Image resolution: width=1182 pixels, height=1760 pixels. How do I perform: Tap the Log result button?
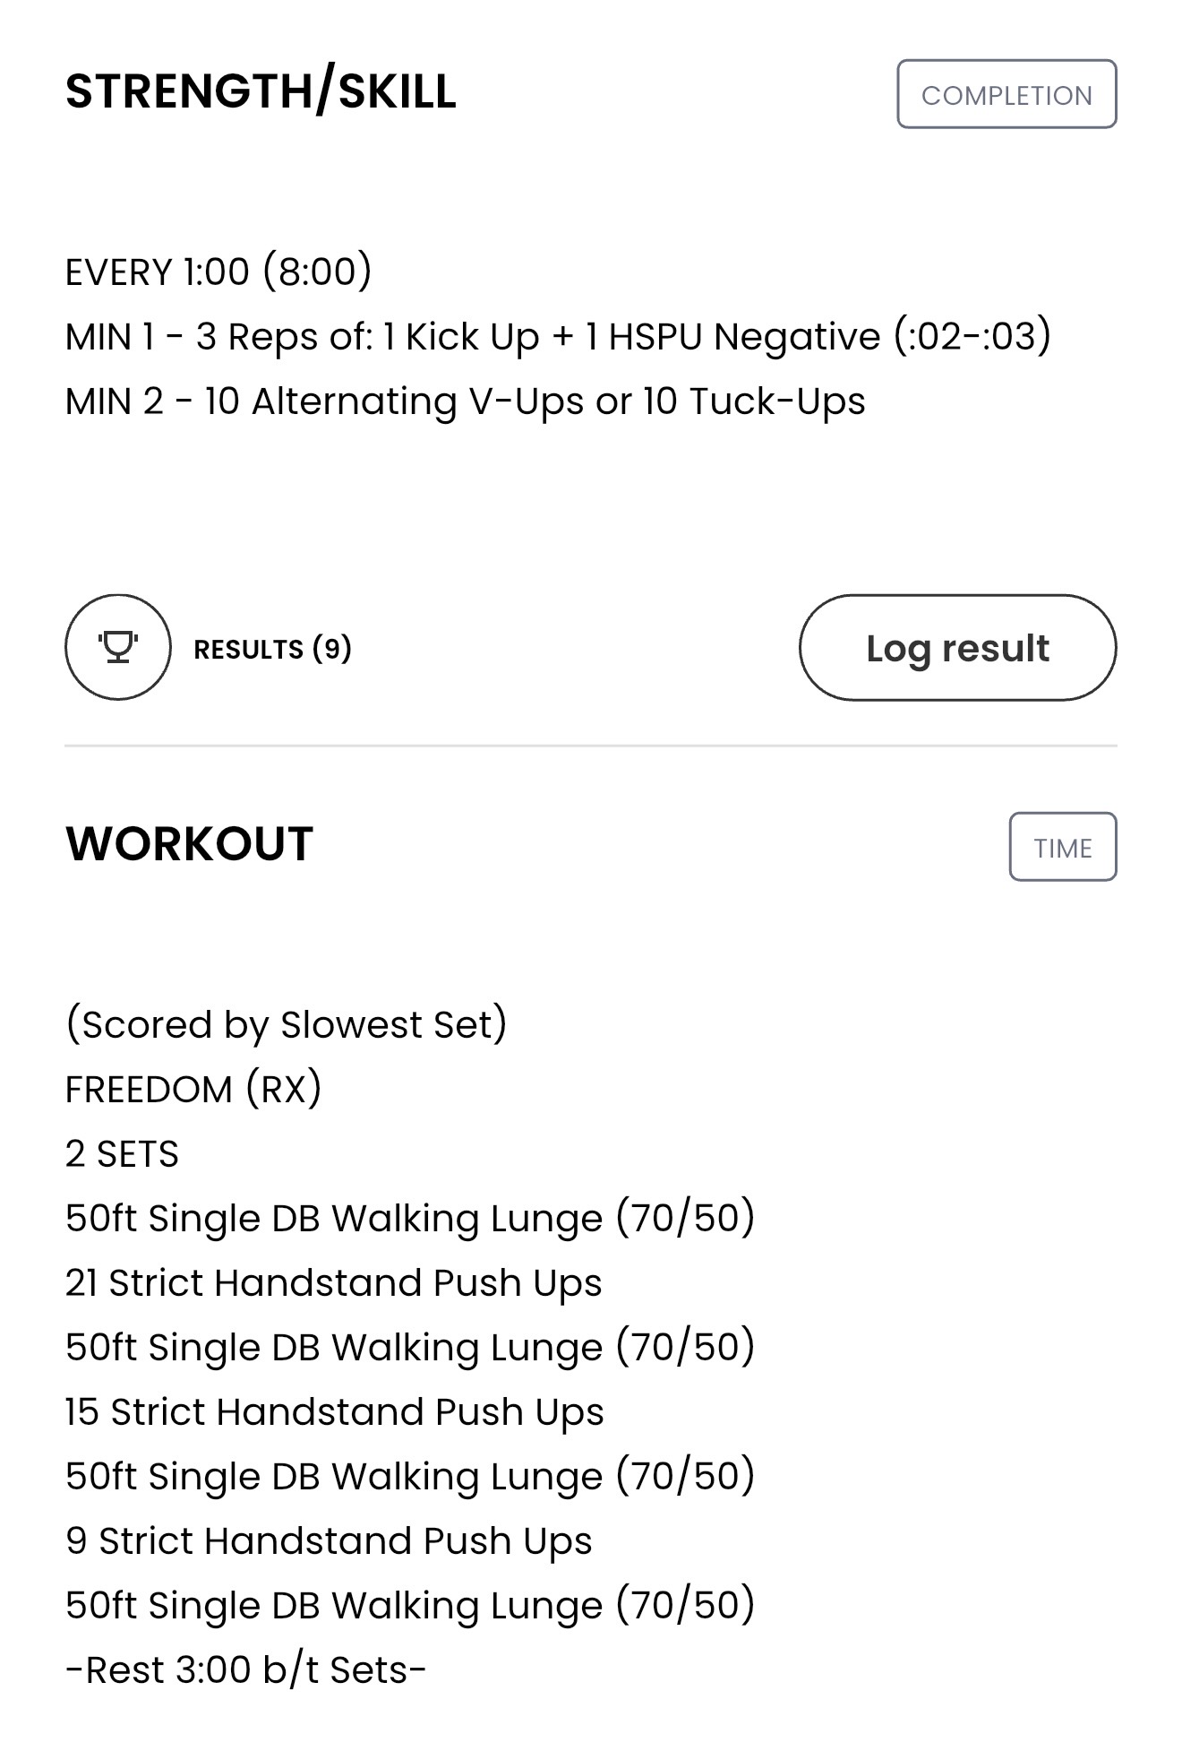(x=957, y=647)
